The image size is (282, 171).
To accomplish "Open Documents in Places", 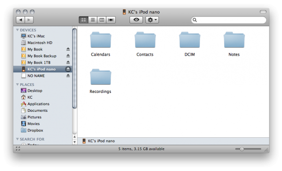I will click(x=43, y=110).
